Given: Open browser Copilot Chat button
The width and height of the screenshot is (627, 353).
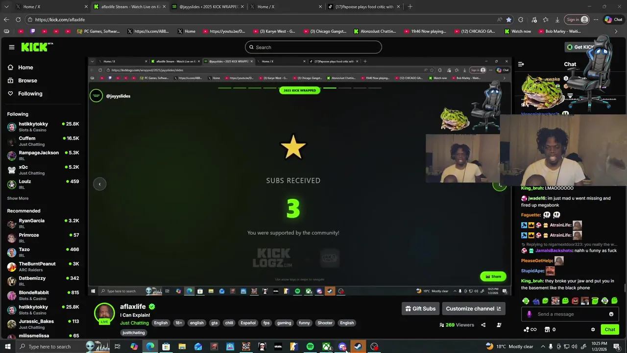Looking at the screenshot, I should [x=613, y=20].
